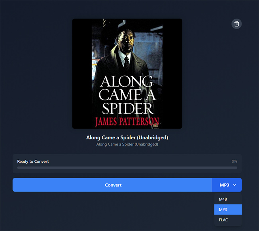Viewport: 259px width, 231px height.
Task: Click the word ALONG on the cover
Action: pos(127,82)
